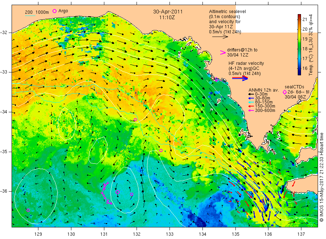This screenshot has height=239, width=326.
Task: Click the temperature colorbar
Action: [x=299, y=45]
